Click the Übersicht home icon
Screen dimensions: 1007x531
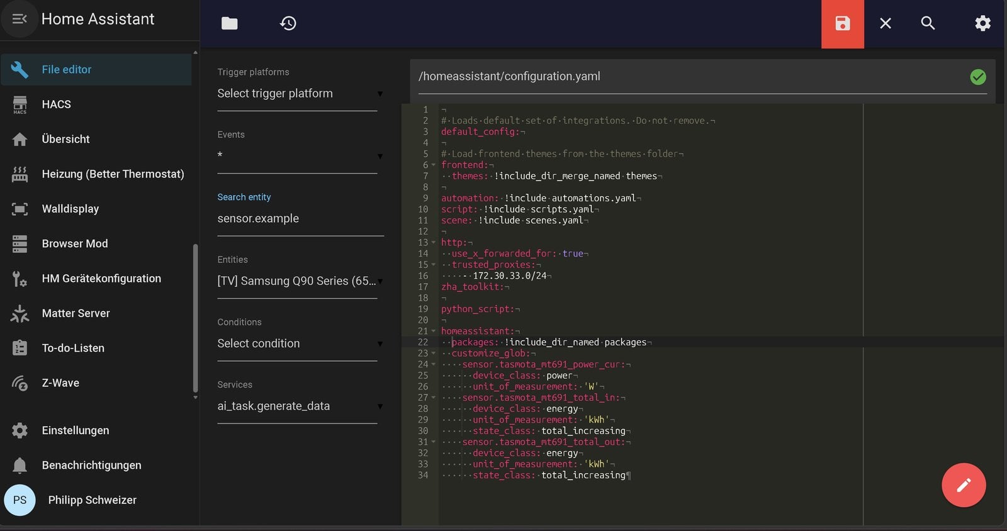(x=20, y=139)
